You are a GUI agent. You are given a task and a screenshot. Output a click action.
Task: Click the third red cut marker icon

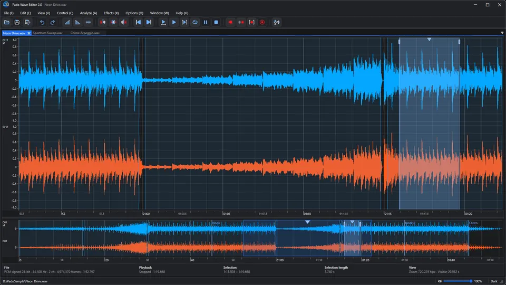coord(123,22)
